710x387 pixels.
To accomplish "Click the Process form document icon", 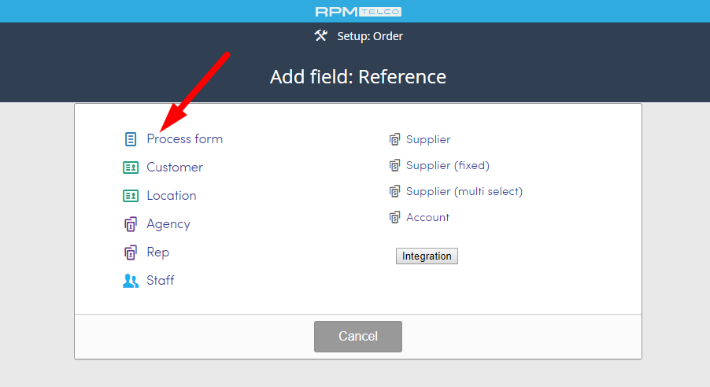I will tap(131, 139).
